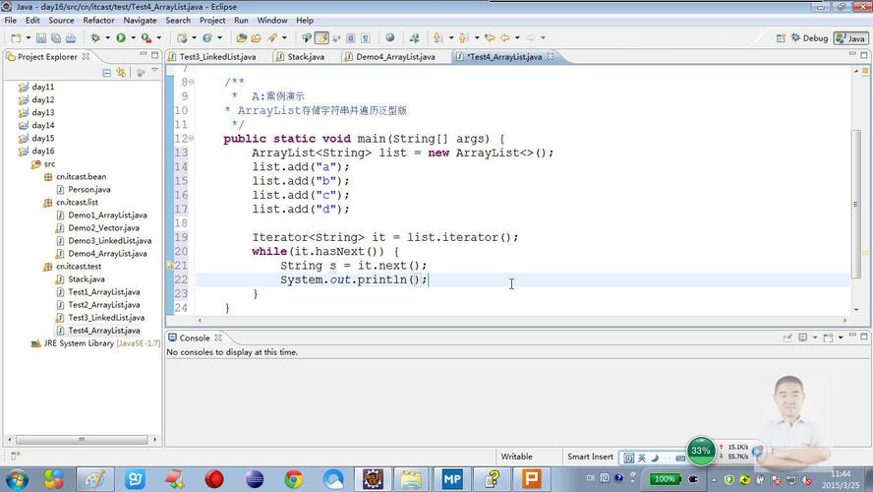The width and height of the screenshot is (873, 492).
Task: Switch to the Java perspective
Action: pyautogui.click(x=850, y=38)
